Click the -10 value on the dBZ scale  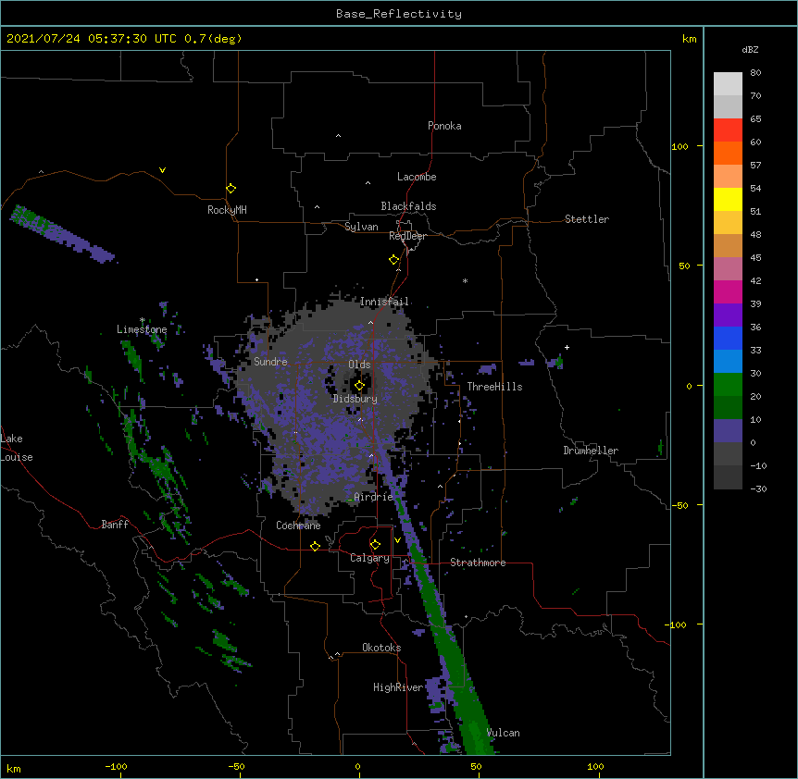click(x=758, y=465)
